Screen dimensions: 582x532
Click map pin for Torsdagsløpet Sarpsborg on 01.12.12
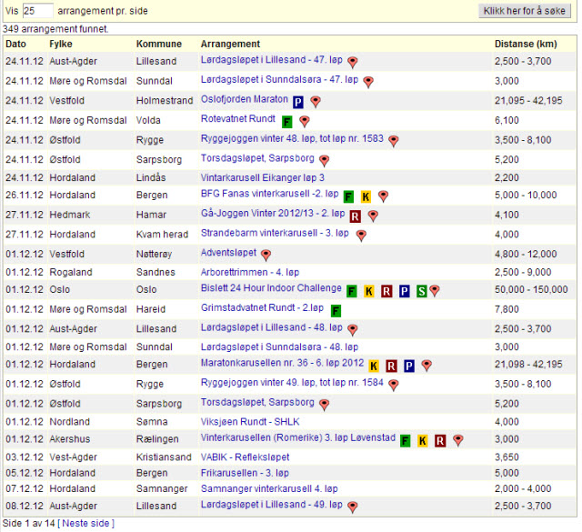(324, 405)
